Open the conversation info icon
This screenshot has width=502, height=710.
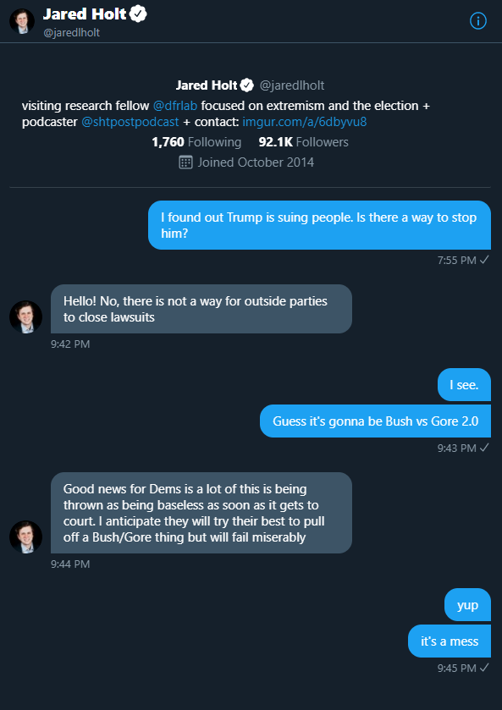pos(478,21)
